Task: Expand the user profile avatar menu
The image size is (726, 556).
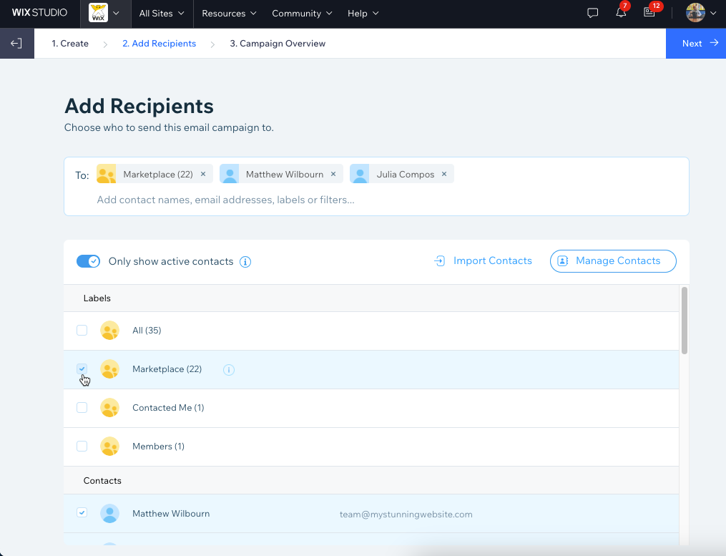Action: [701, 14]
